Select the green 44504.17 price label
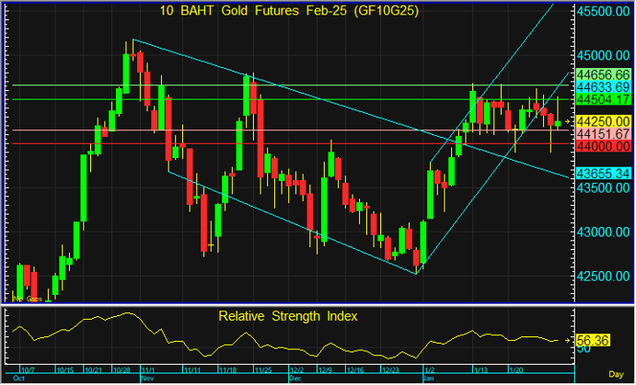636x385 pixels. 602,99
